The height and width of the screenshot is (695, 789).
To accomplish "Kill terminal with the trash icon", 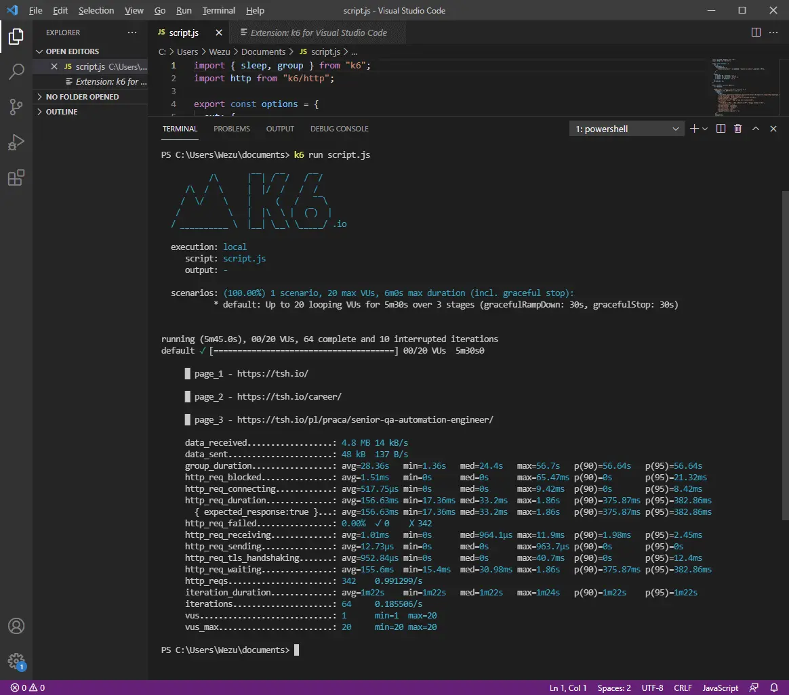I will 738,129.
